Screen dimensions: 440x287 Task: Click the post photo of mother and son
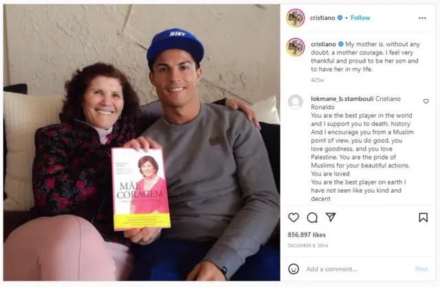click(142, 142)
